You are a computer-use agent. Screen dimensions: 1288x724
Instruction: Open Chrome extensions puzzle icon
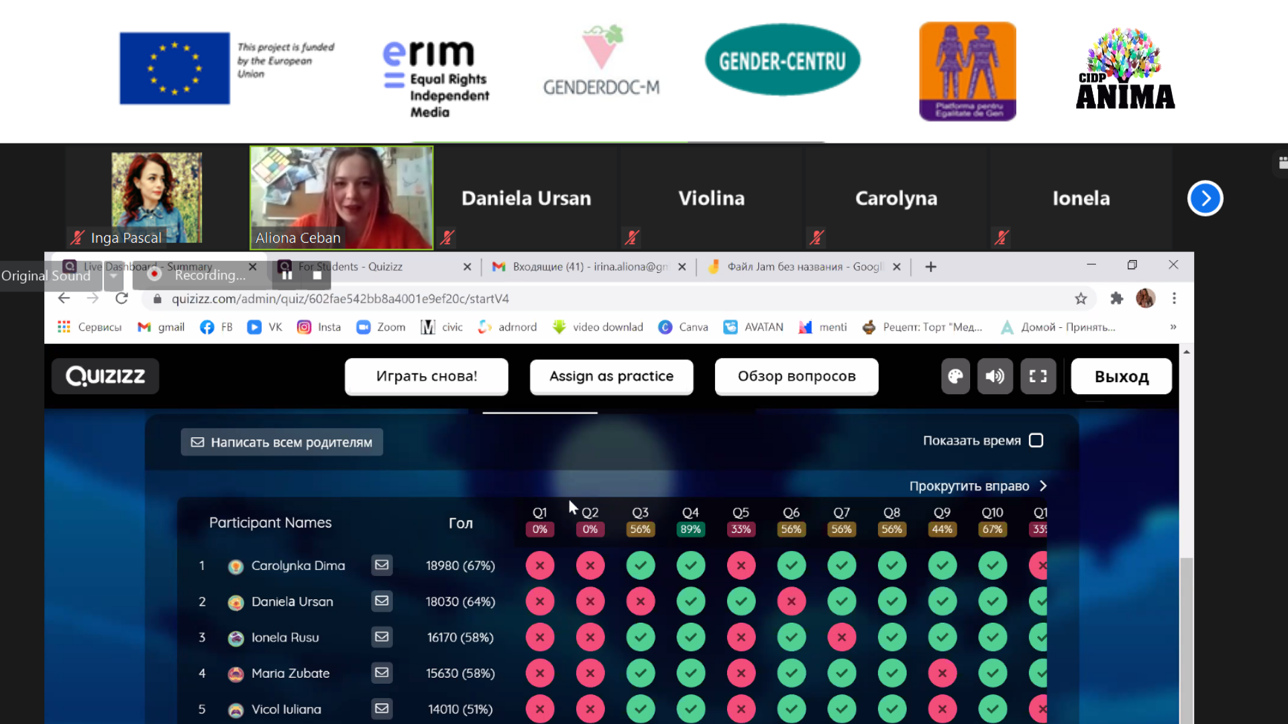[1116, 299]
